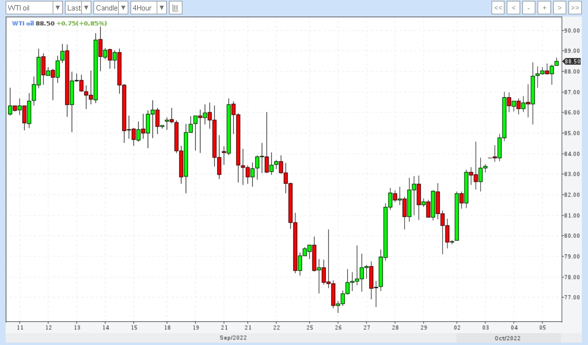Expand the 4Hour timeframe dropdown
Screen dimensions: 588x345
coord(149,8)
